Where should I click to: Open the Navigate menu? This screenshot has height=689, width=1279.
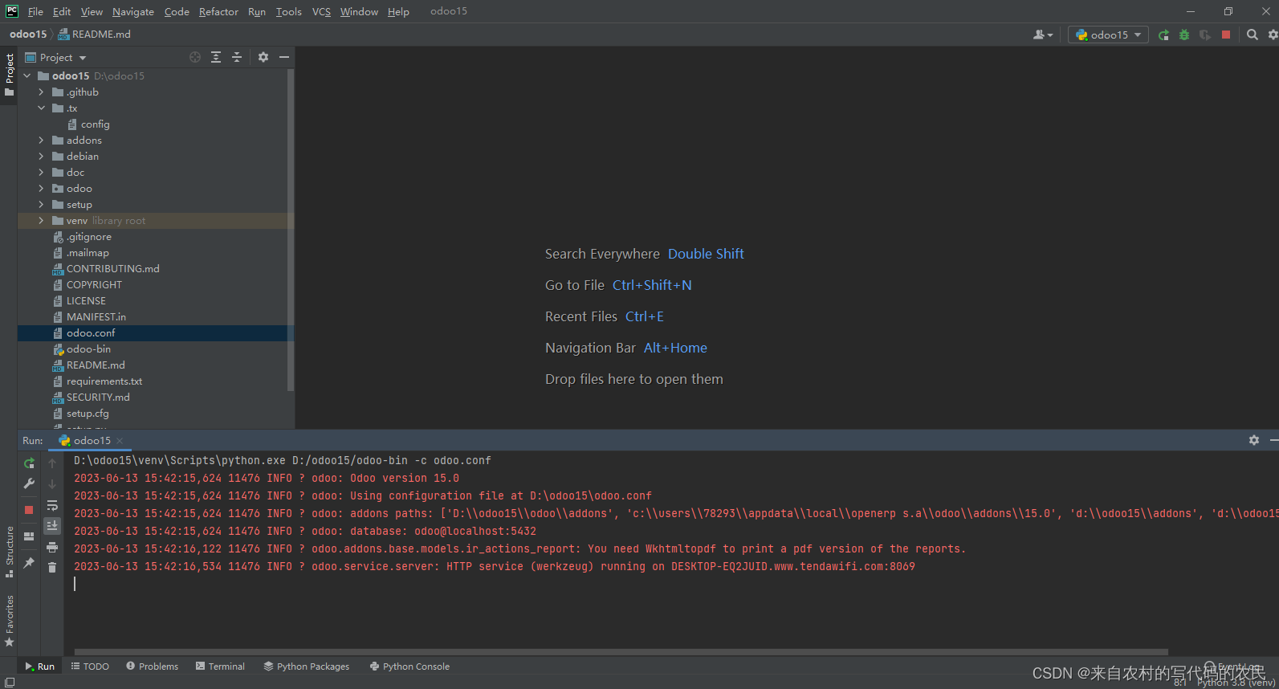(x=133, y=11)
